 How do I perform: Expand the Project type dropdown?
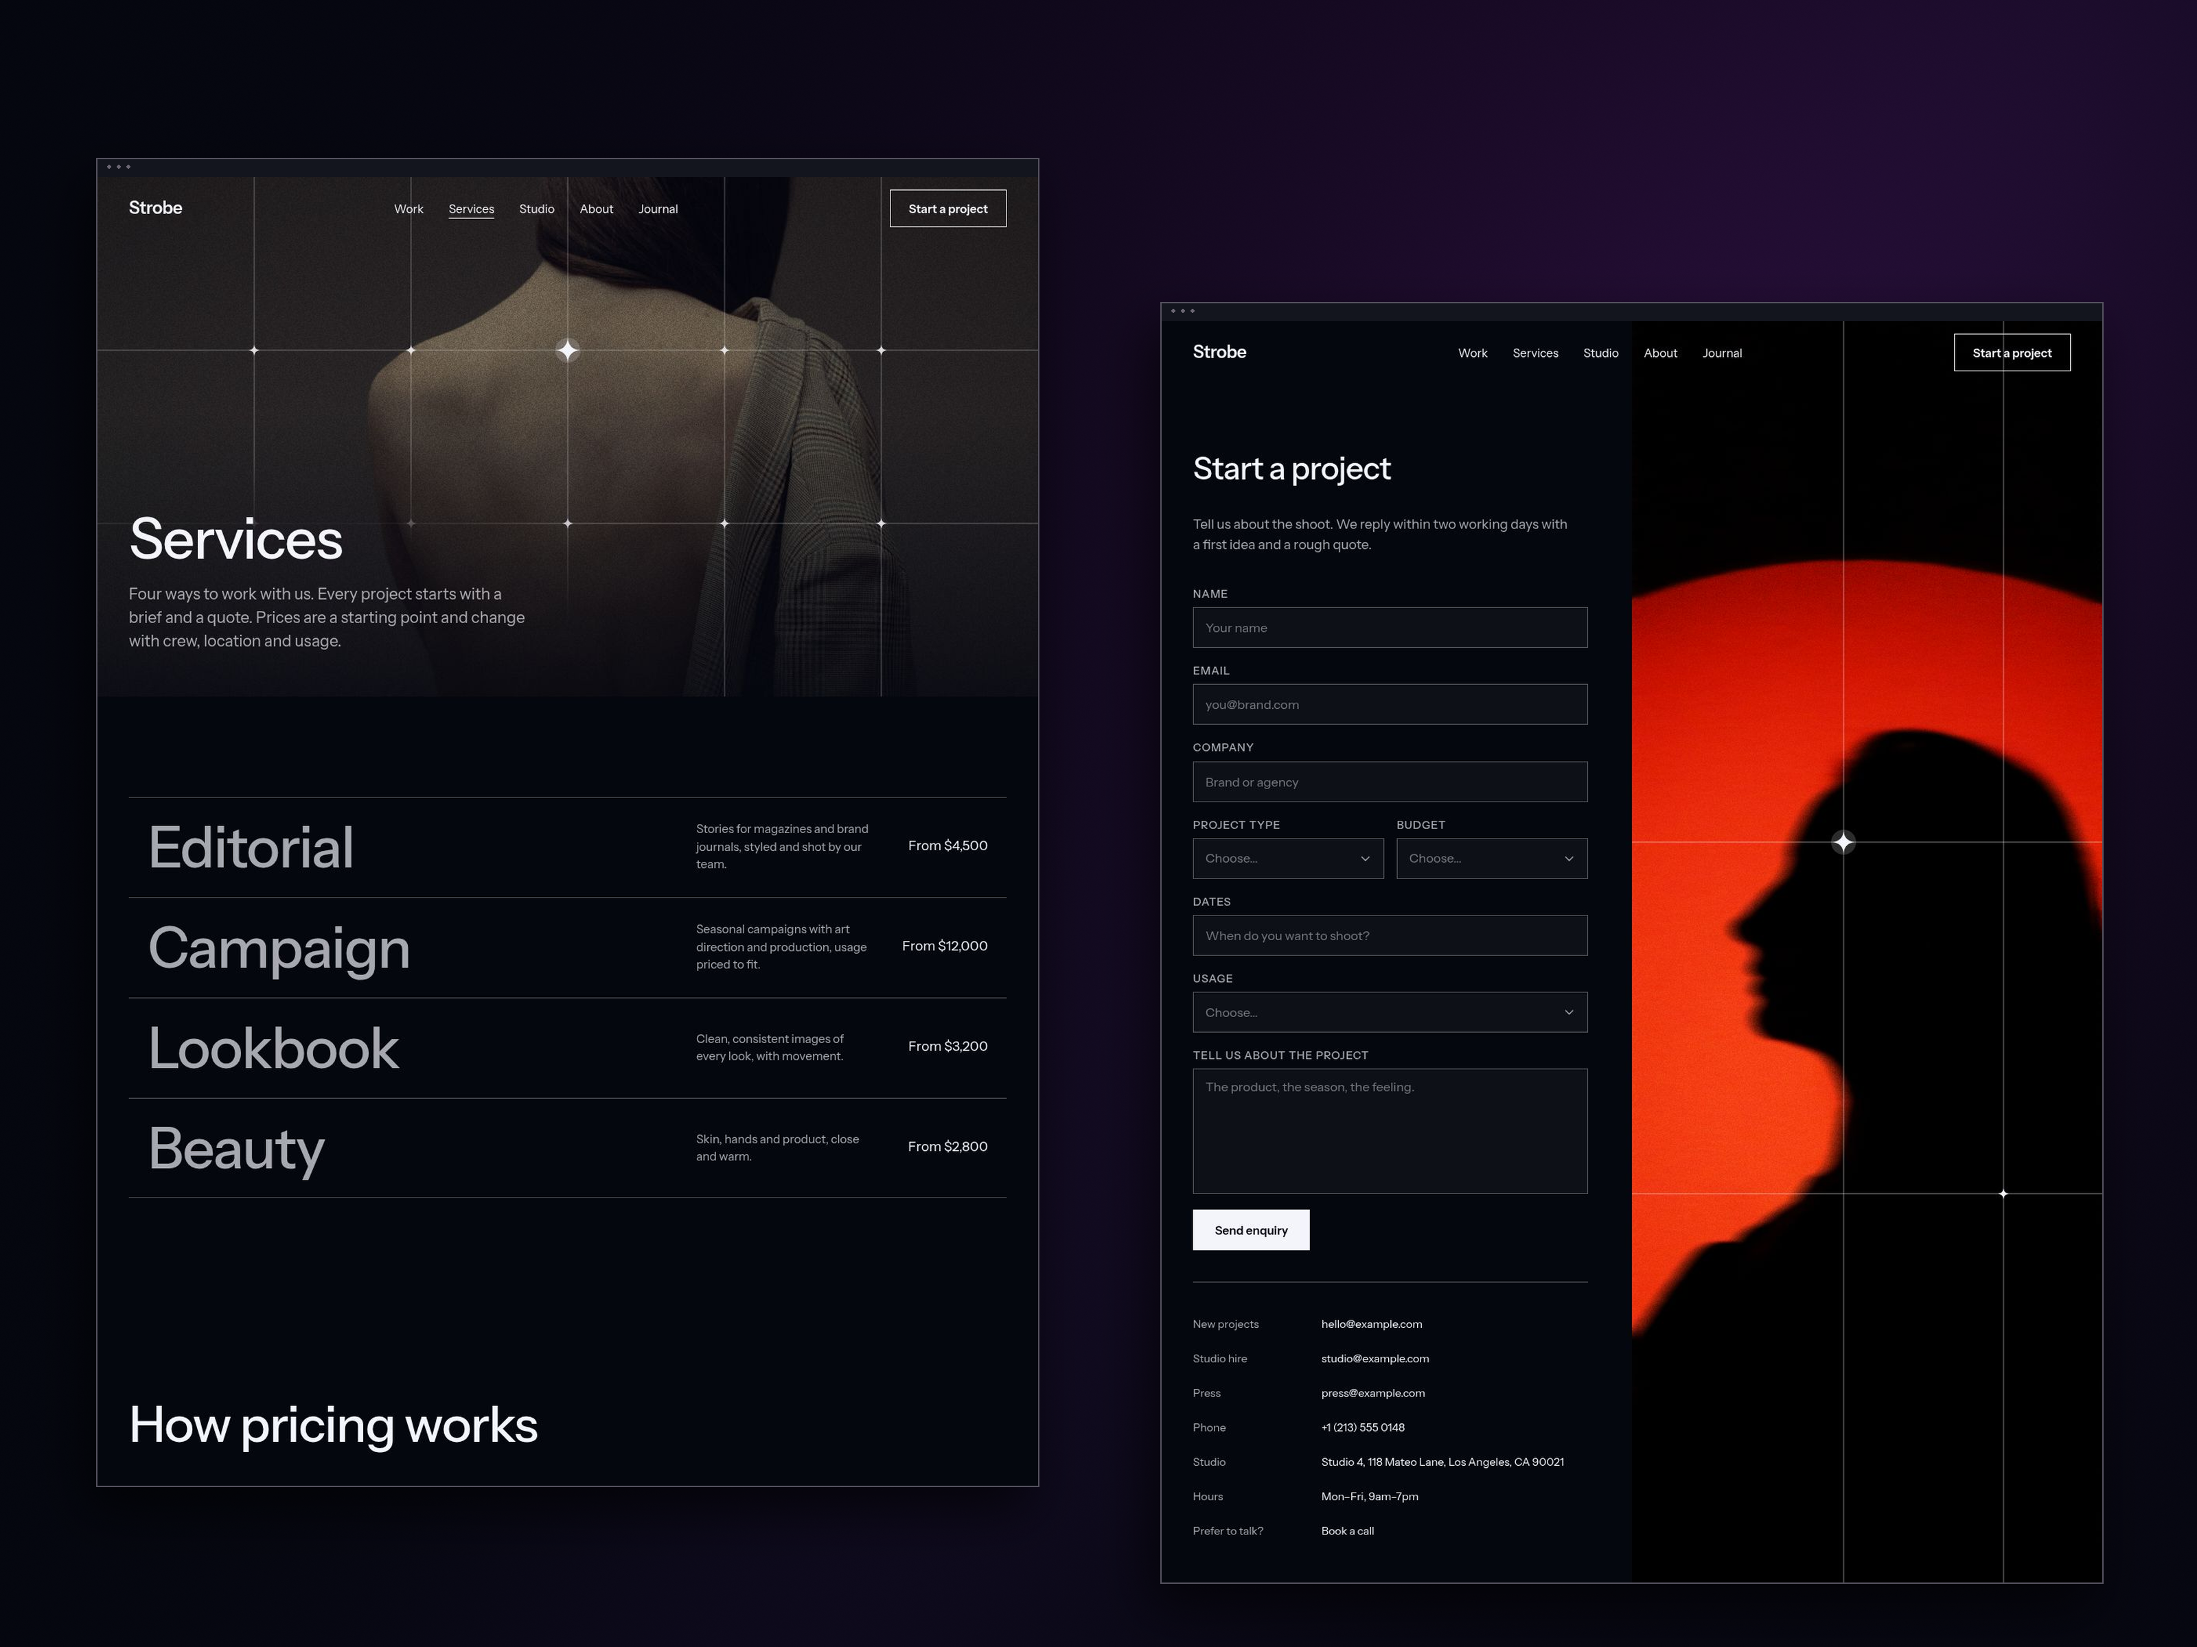(x=1287, y=858)
